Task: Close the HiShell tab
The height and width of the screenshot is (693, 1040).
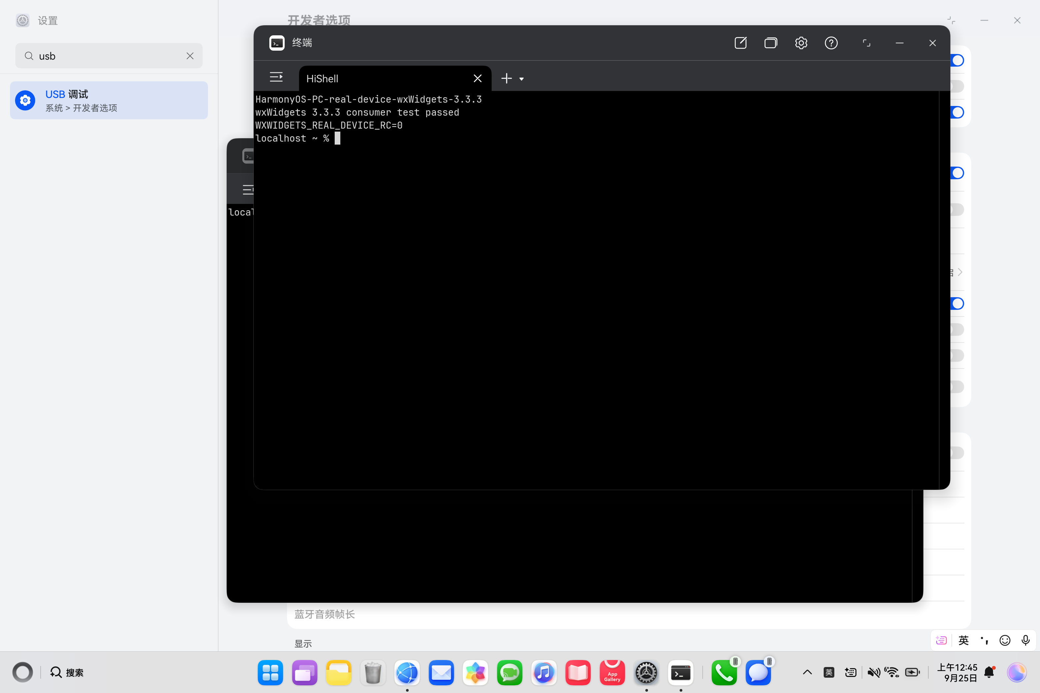Action: pyautogui.click(x=478, y=79)
